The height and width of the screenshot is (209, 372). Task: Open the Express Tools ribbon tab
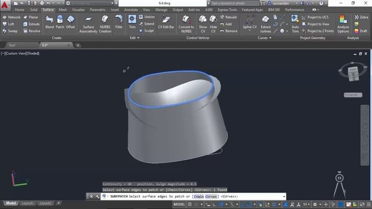coord(227,10)
